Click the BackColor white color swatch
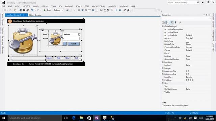This screenshot has width=216, height=121. [187, 41]
